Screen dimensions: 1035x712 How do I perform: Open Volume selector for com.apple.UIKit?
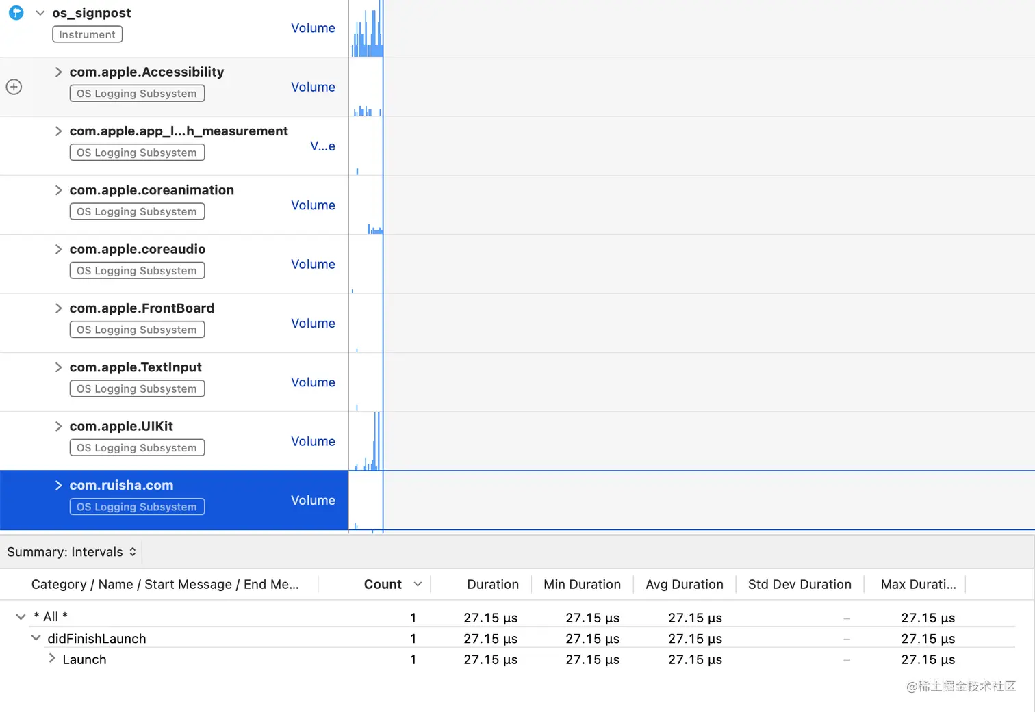click(x=313, y=441)
